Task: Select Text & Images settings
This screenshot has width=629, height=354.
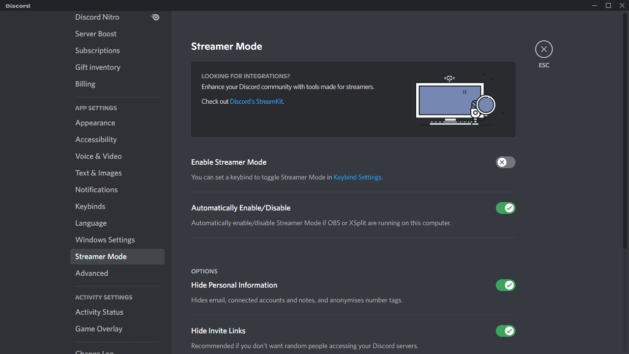Action: [117, 173]
